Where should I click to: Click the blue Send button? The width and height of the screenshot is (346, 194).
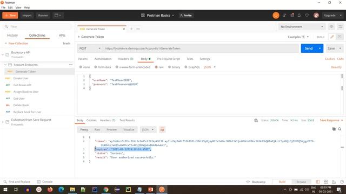309,48
